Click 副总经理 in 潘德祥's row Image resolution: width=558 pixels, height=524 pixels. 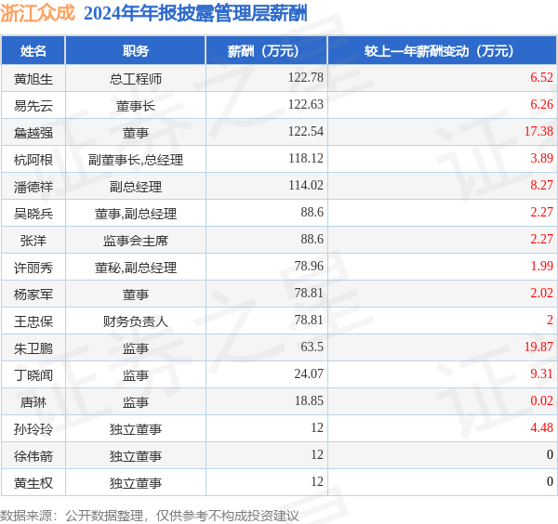pyautogui.click(x=136, y=187)
